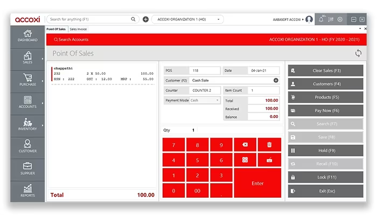The image size is (377, 215).
Task: Click the Recall (F10) button
Action: (325, 164)
